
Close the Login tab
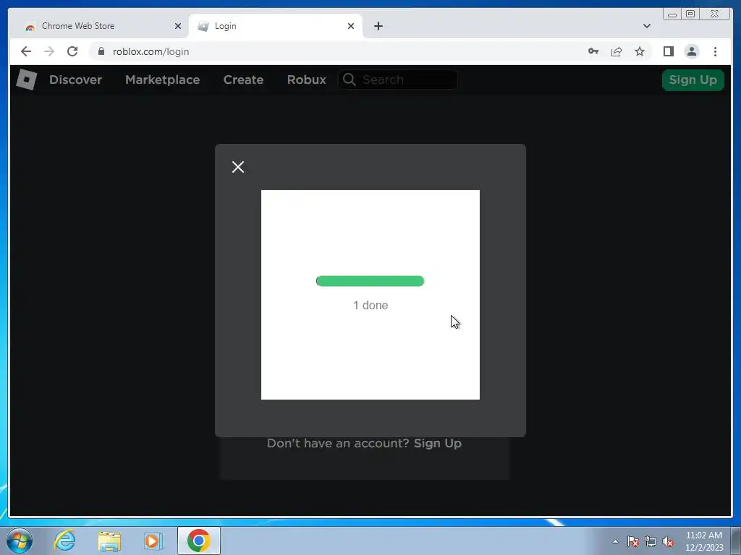click(351, 26)
